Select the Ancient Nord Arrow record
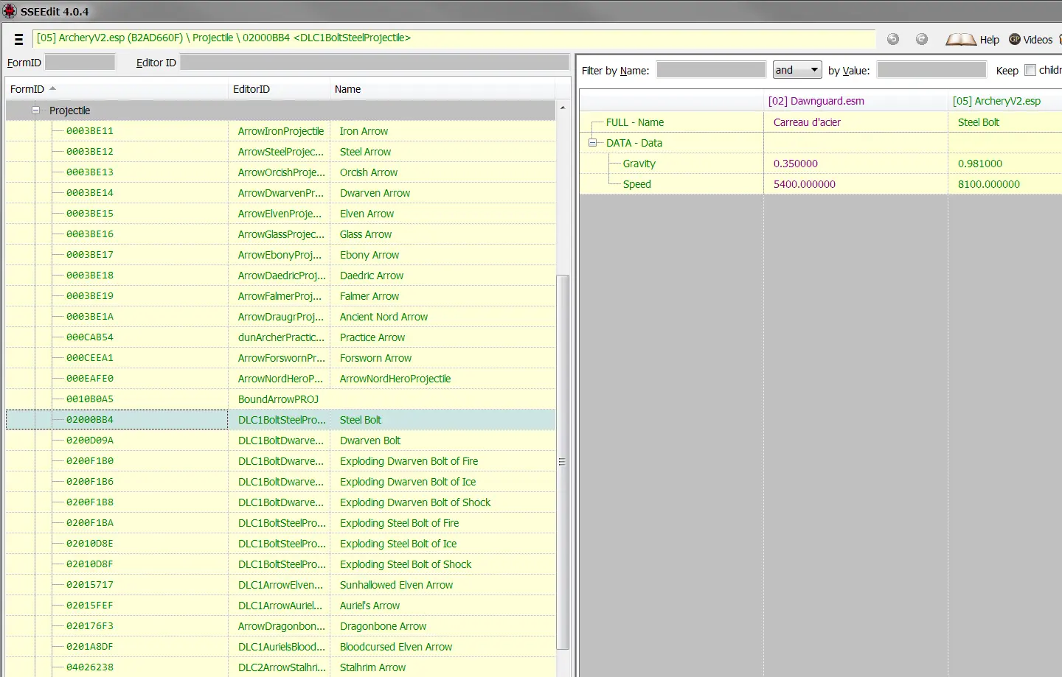Screen dimensions: 1062x677 pos(280,317)
